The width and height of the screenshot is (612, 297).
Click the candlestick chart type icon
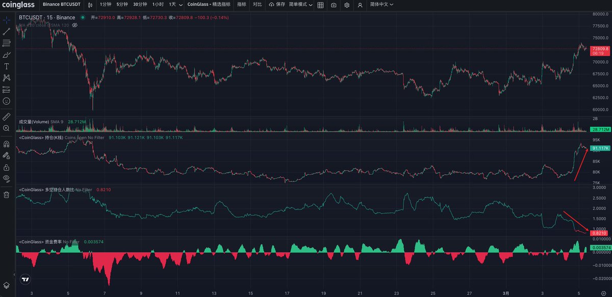(x=90, y=5)
